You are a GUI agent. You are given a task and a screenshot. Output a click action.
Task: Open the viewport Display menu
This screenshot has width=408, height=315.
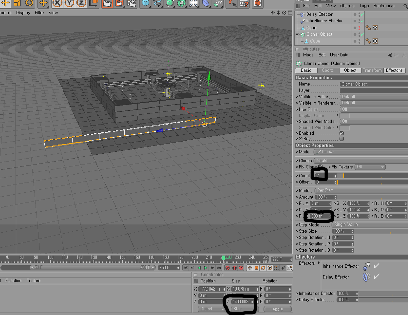click(23, 13)
